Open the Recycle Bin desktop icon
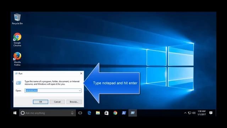227x128 pixels. click(17, 19)
